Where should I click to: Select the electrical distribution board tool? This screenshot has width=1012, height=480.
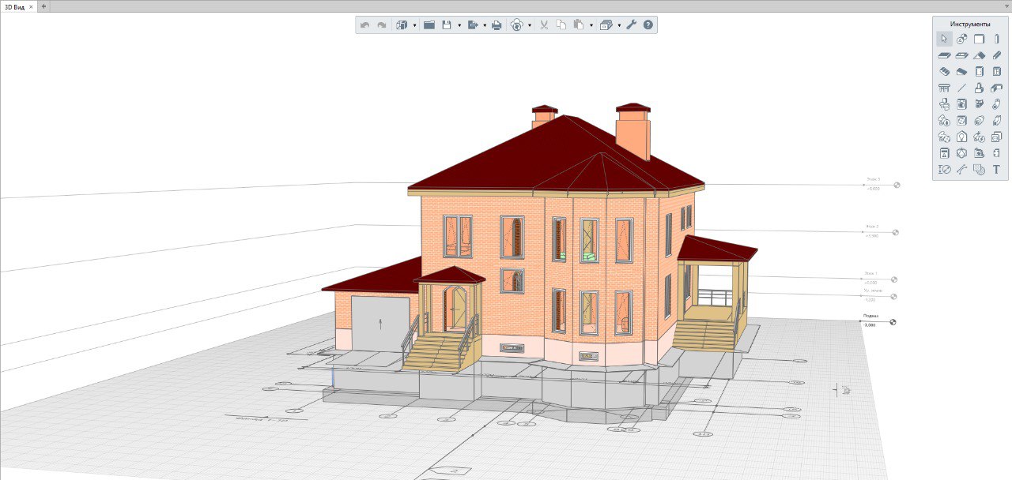coord(944,153)
